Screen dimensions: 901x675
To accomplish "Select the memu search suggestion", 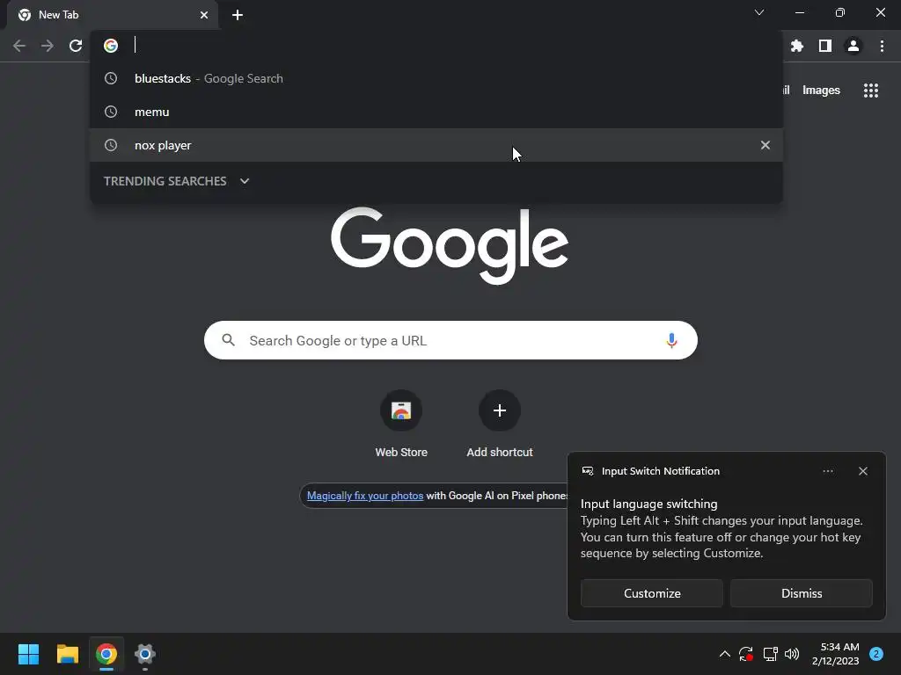I will tap(436, 112).
